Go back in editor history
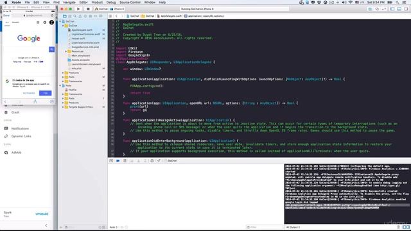411x231 pixels. coord(116,16)
